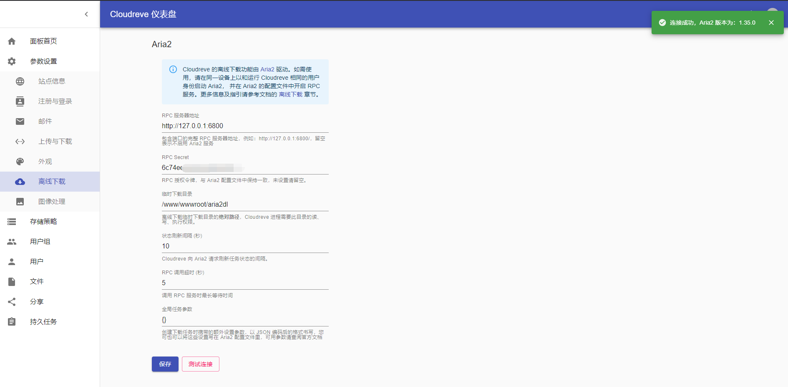Click the home icon beside 面板首页

click(12, 41)
